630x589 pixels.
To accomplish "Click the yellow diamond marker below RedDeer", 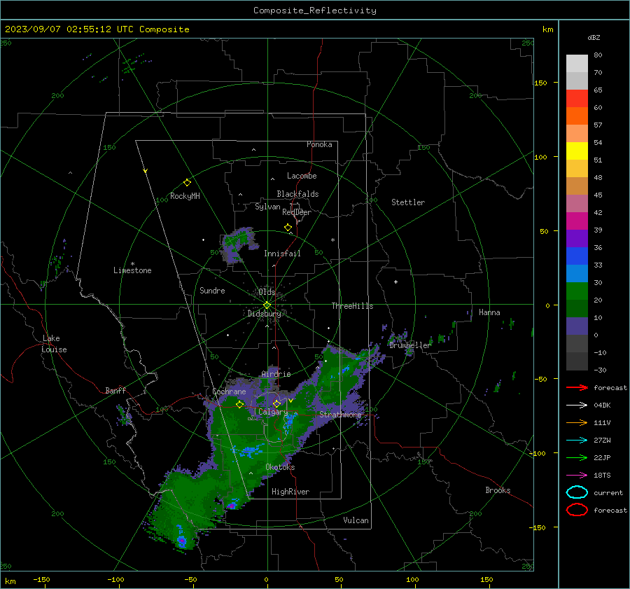I will 288,228.
